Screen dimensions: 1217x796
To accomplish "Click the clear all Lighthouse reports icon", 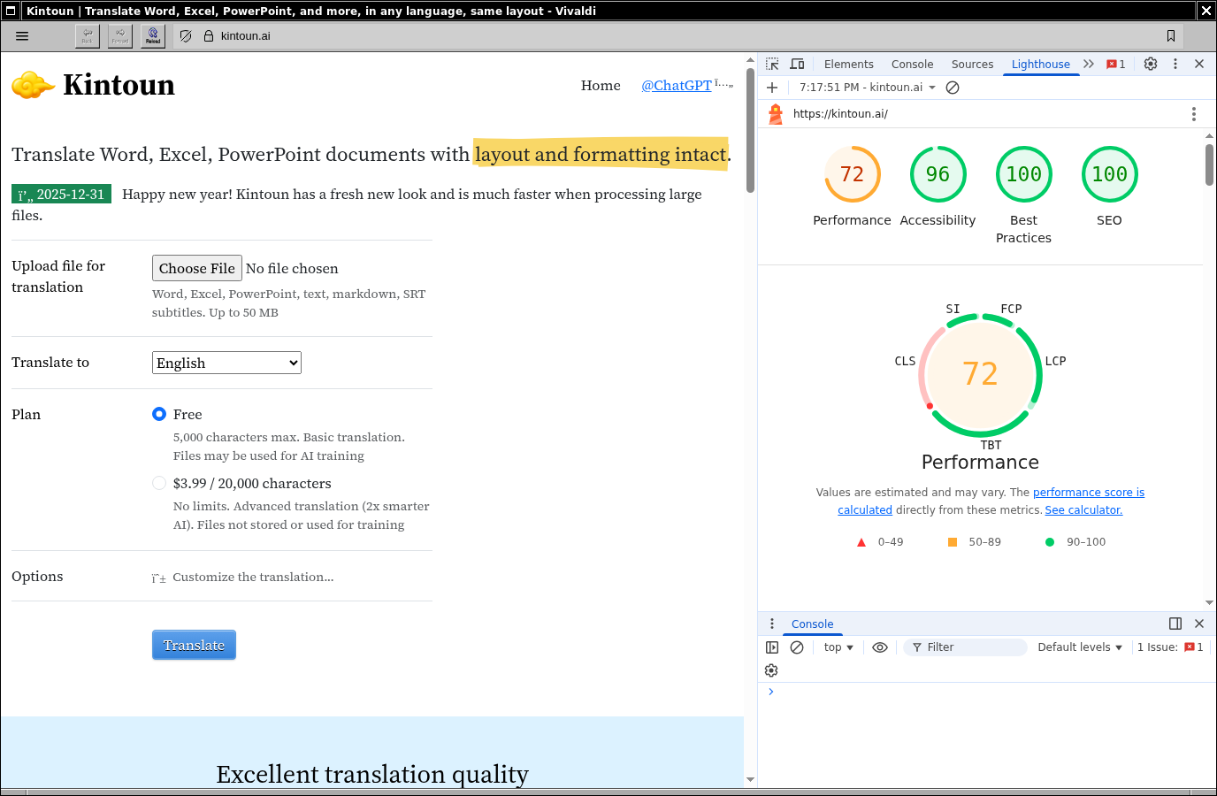I will tap(953, 88).
